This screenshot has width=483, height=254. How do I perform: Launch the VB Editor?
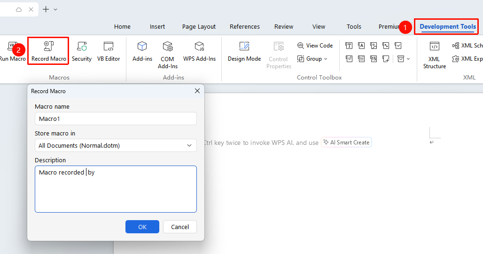click(x=109, y=51)
